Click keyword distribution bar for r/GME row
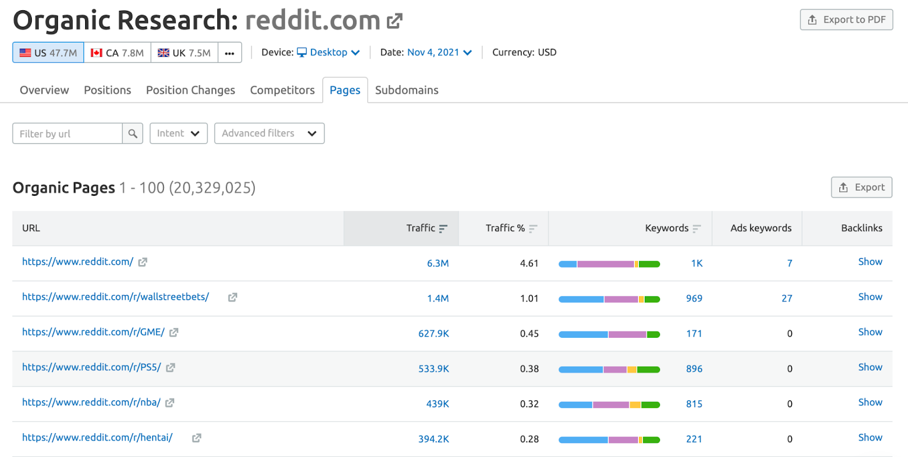 [x=609, y=334]
